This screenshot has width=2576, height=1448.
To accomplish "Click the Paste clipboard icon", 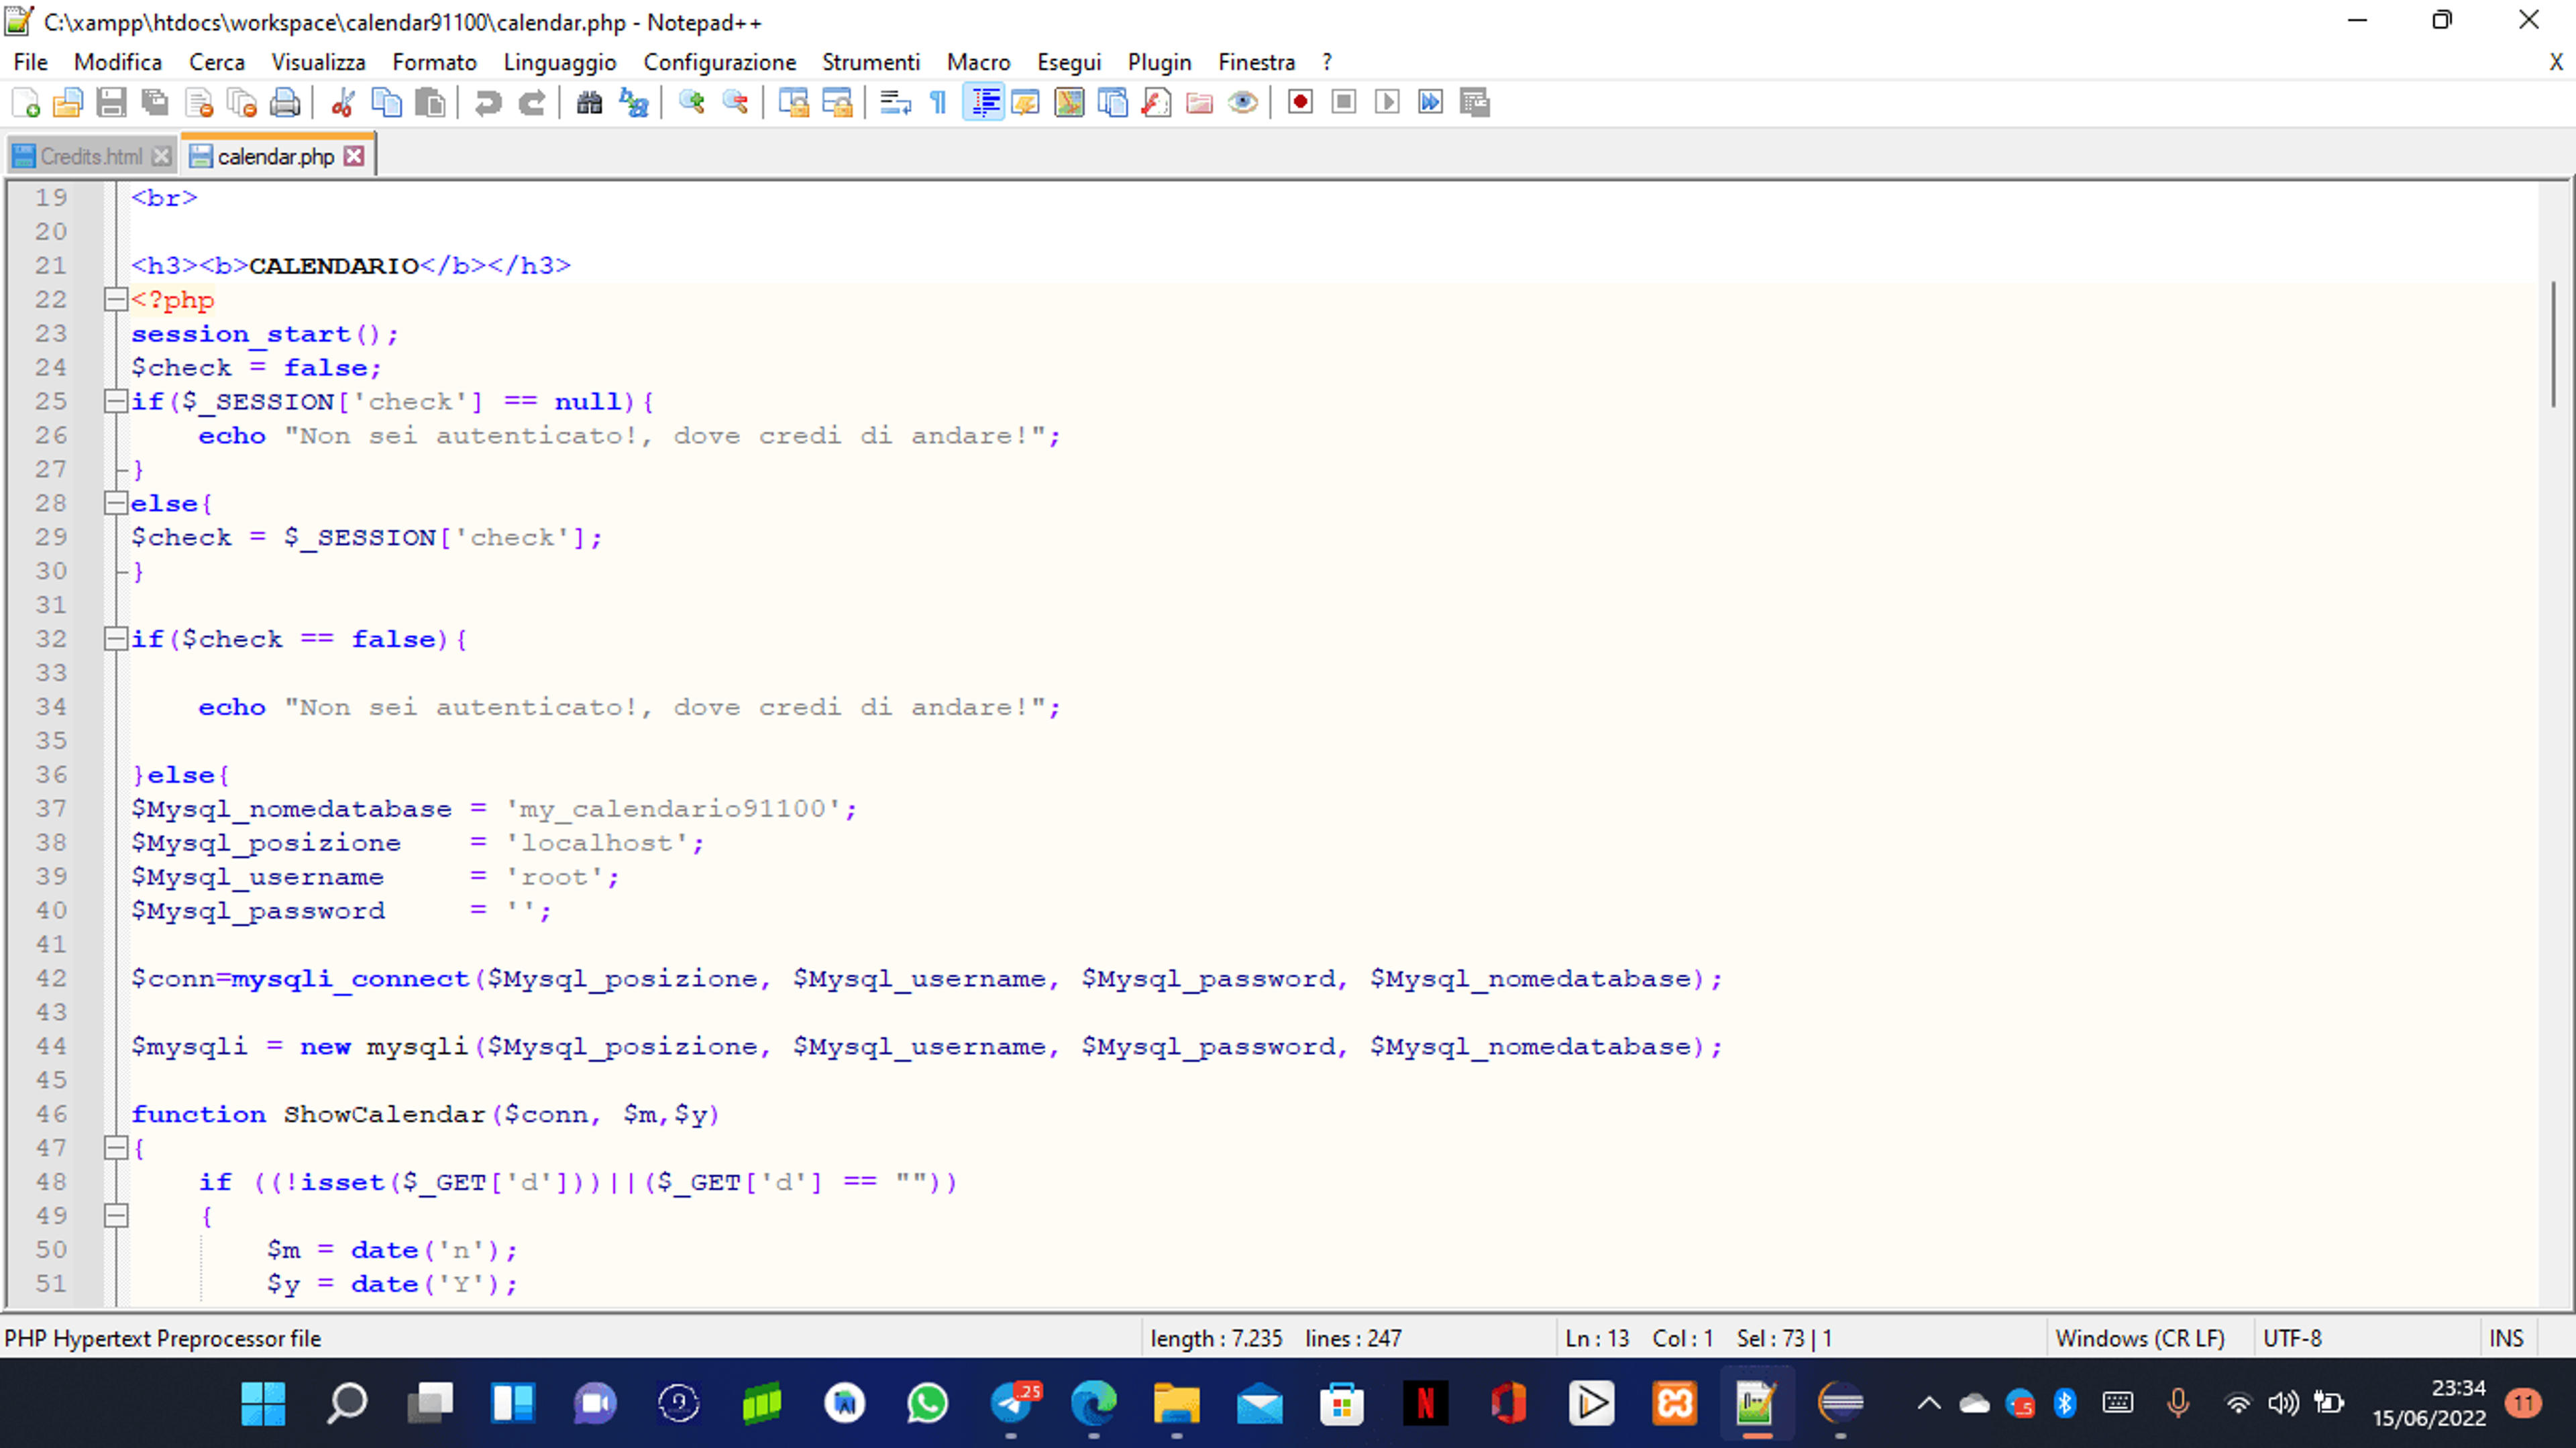I will point(430,102).
